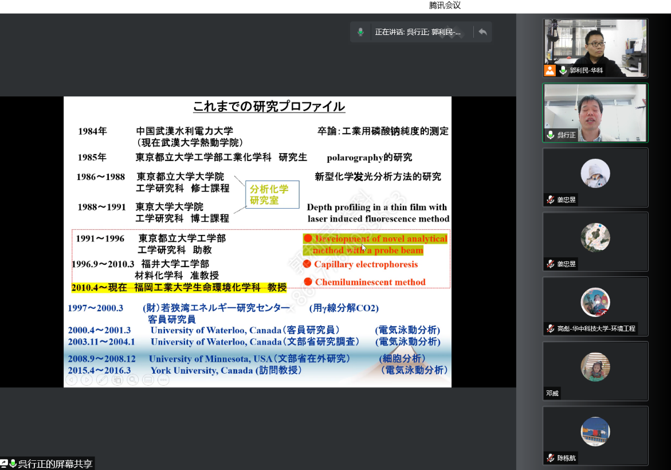This screenshot has height=470, width=671.
Task: Click the reply arrow in the speaking bar
Action: click(482, 32)
